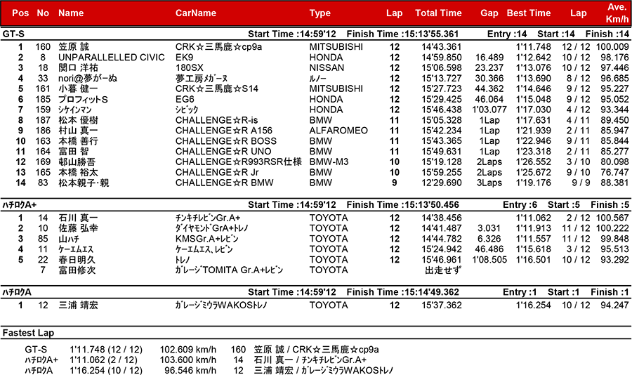Viewport: 632px width, 375px height.
Task: Select best time 1'12.642
Action: point(533,58)
